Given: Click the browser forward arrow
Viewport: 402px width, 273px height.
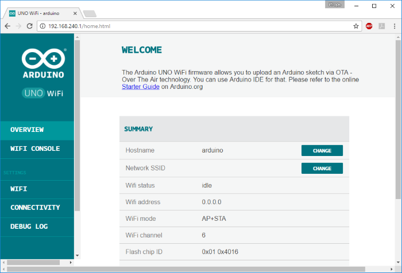Looking at the screenshot, I should pyautogui.click(x=18, y=26).
